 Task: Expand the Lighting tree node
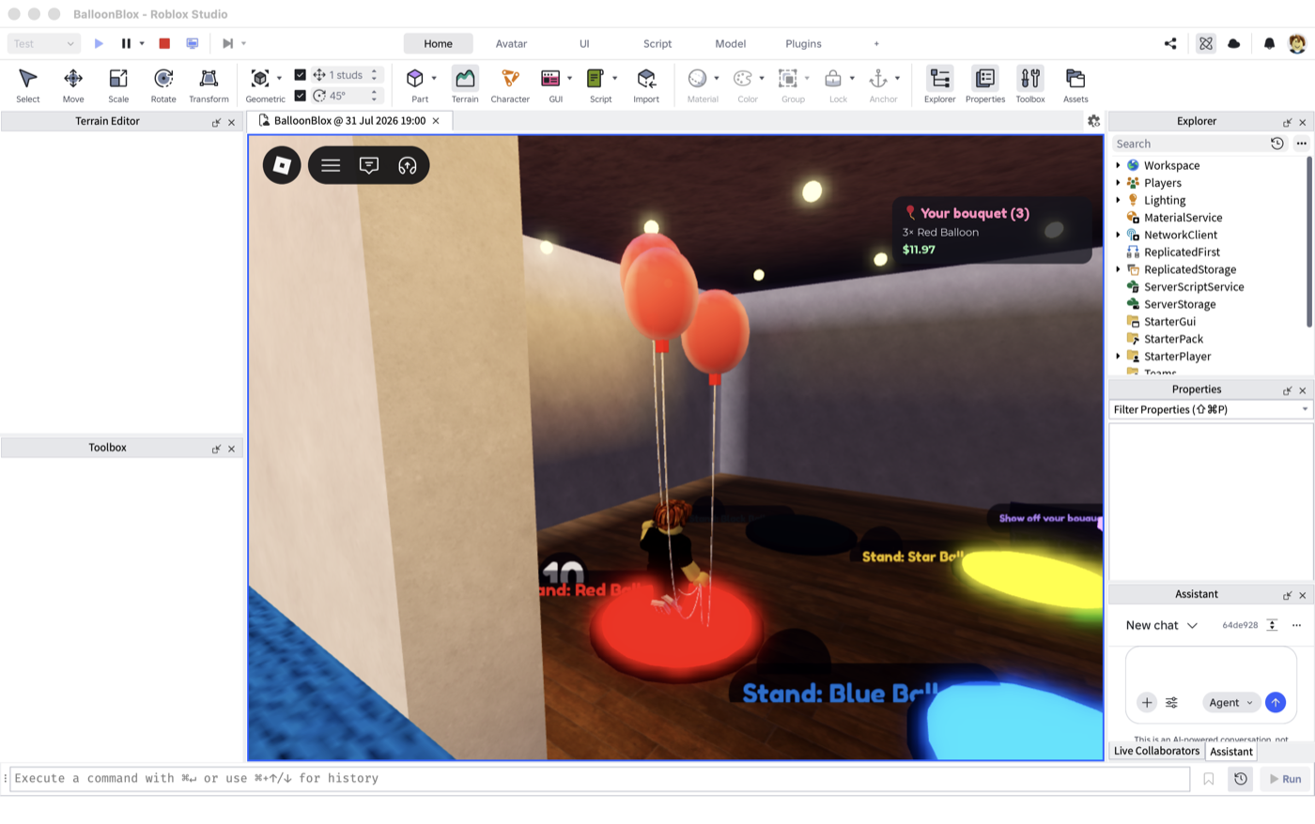[x=1118, y=200]
